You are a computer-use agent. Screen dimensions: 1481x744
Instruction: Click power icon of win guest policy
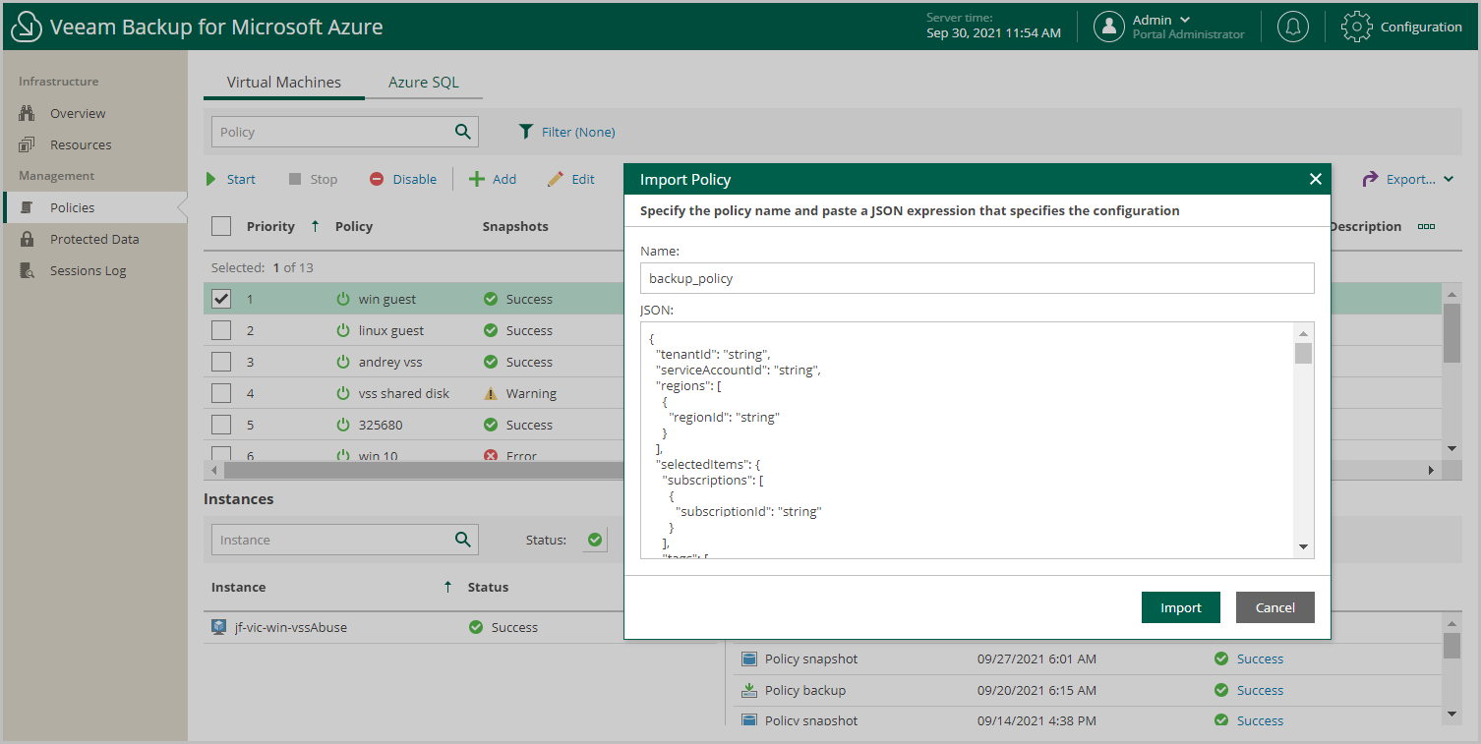343,299
